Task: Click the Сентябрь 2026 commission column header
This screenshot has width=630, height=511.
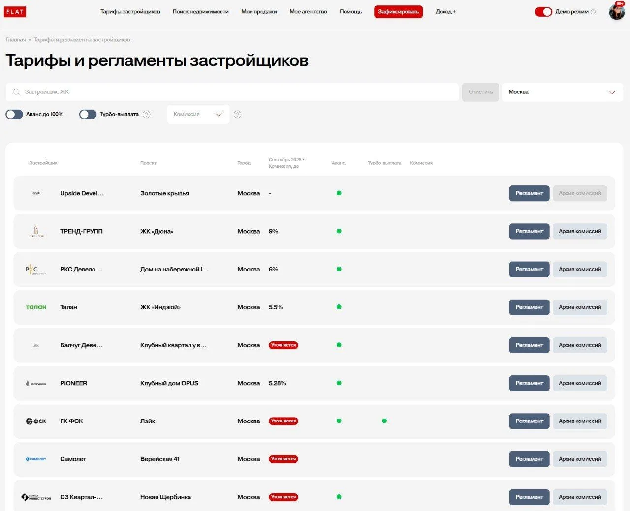Action: point(287,163)
